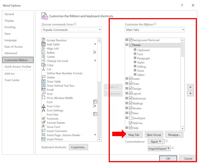Click ribbon tabs list scrollbar up arrow

[183, 40]
